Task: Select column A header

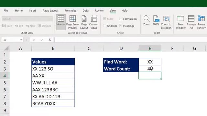Action: point(20,48)
